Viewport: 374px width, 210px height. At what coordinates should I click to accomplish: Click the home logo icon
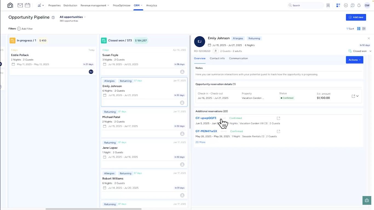[x=10, y=5]
